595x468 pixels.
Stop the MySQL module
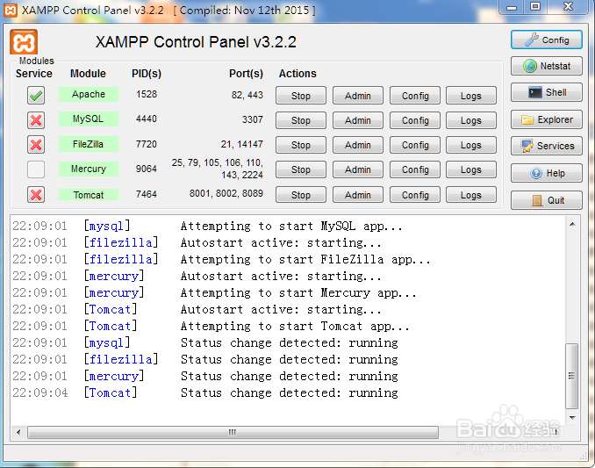(300, 120)
